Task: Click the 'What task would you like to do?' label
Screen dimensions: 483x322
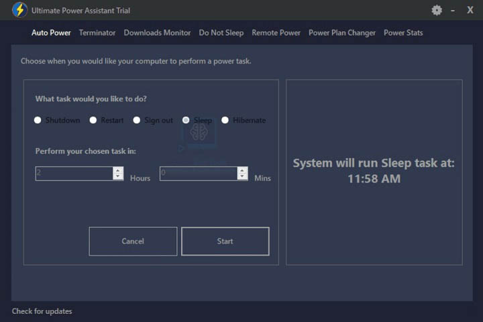Action: [x=91, y=99]
